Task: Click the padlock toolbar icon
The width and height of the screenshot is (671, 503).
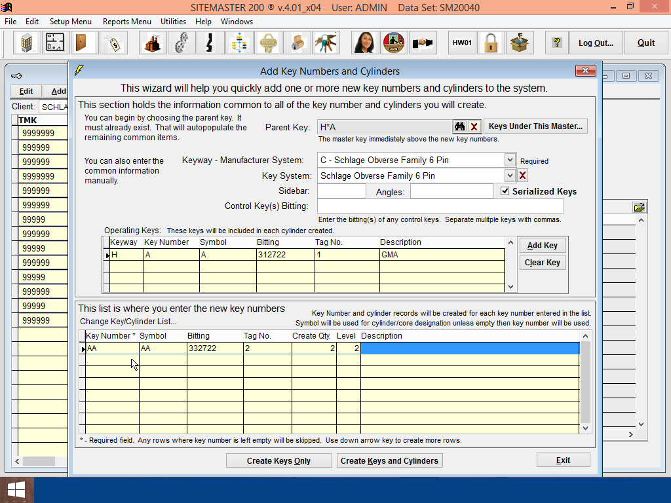Action: (491, 43)
